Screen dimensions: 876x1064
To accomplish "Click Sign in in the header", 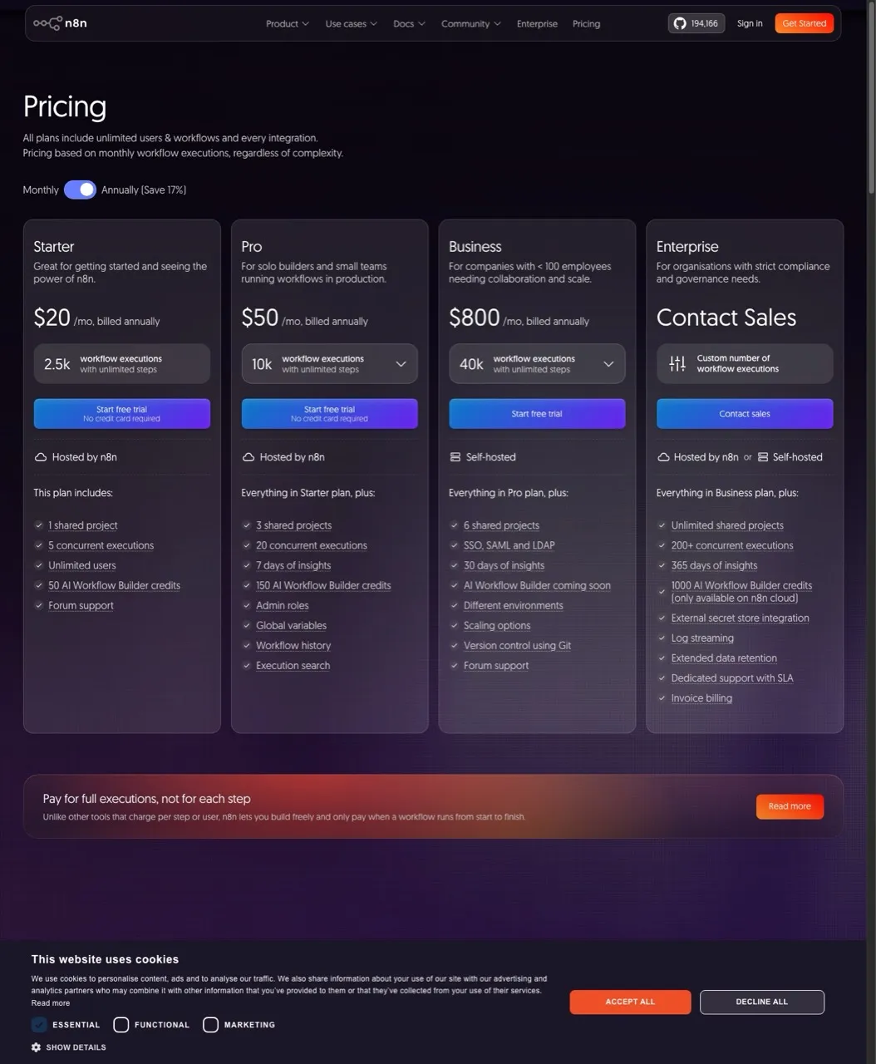I will pyautogui.click(x=750, y=23).
